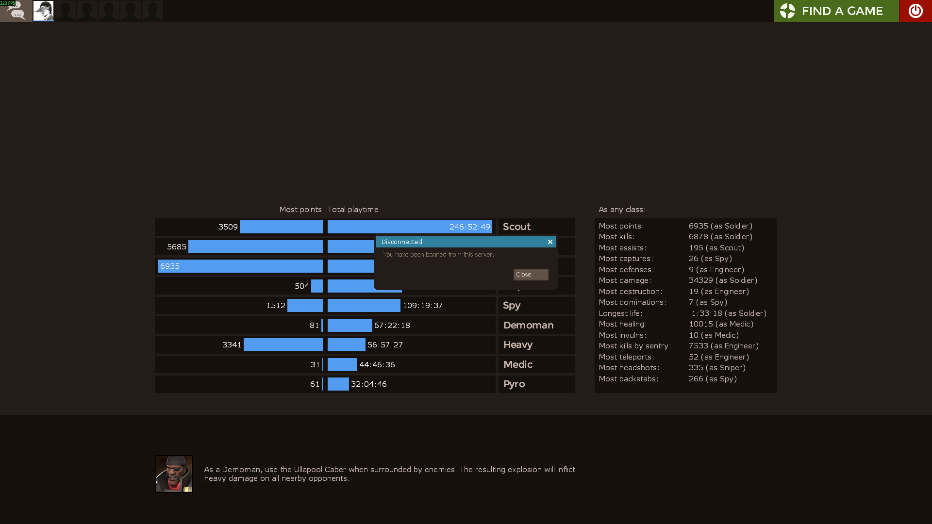
Task: Click the most points bar labeled 504
Action: 317,286
